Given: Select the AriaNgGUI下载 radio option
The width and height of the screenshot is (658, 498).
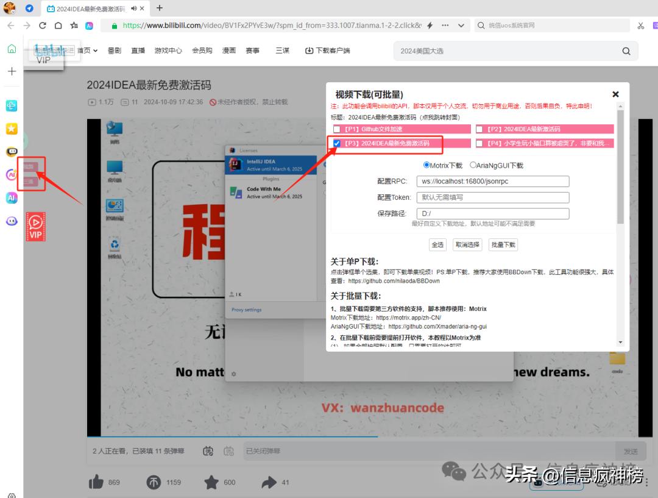Looking at the screenshot, I should [473, 165].
